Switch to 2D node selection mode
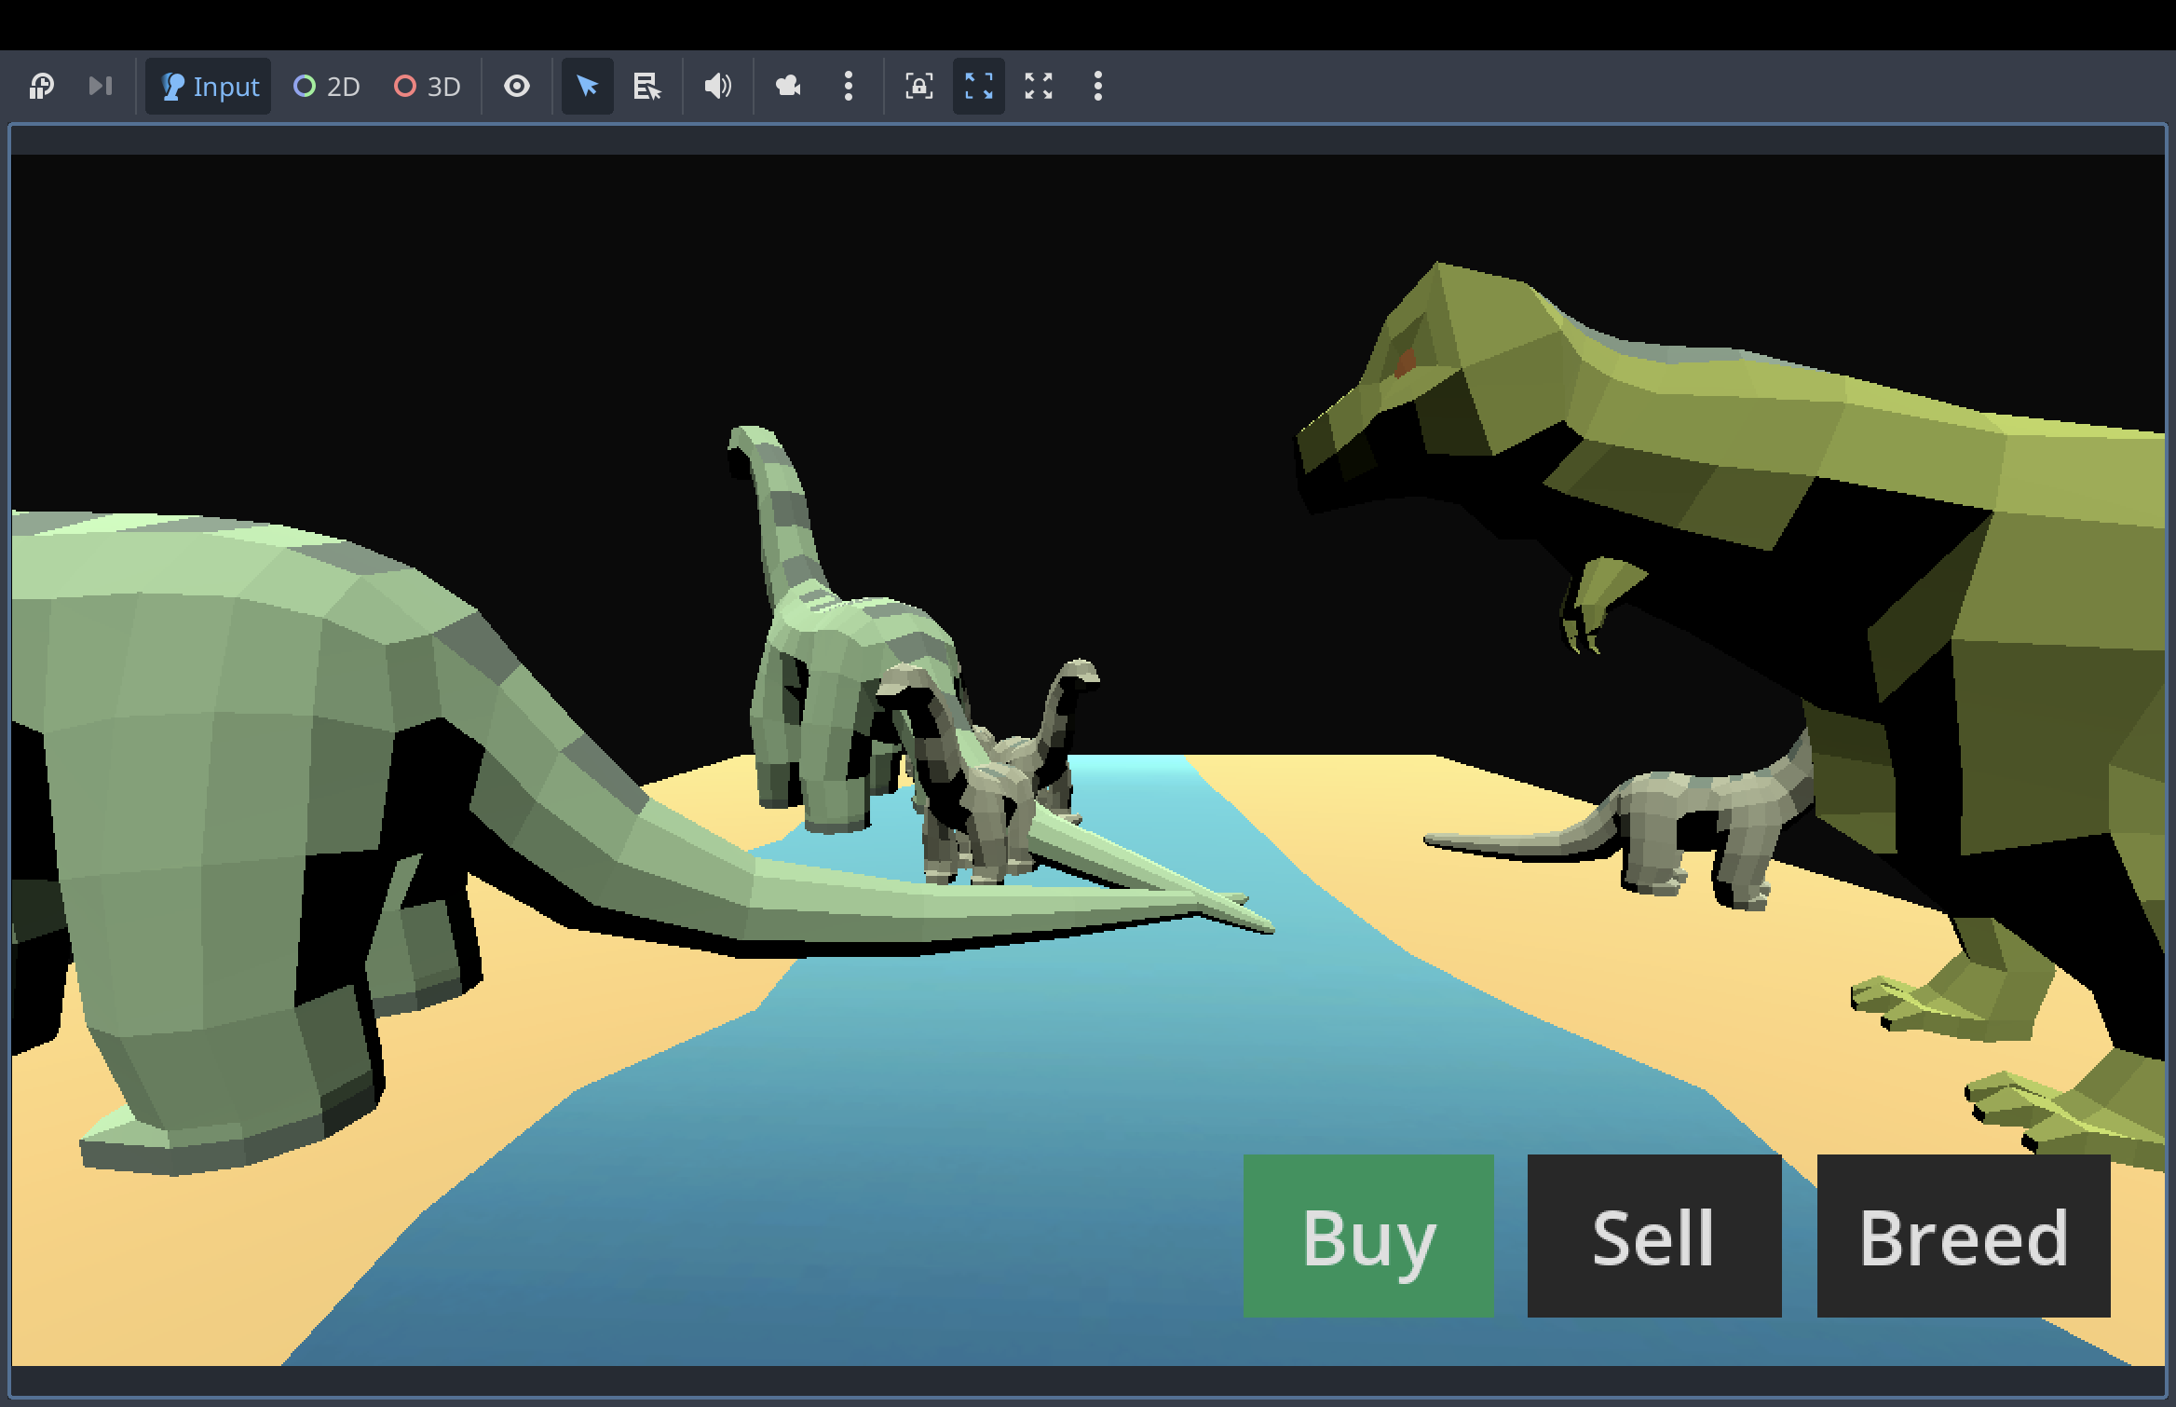This screenshot has height=1407, width=2176. (x=327, y=87)
